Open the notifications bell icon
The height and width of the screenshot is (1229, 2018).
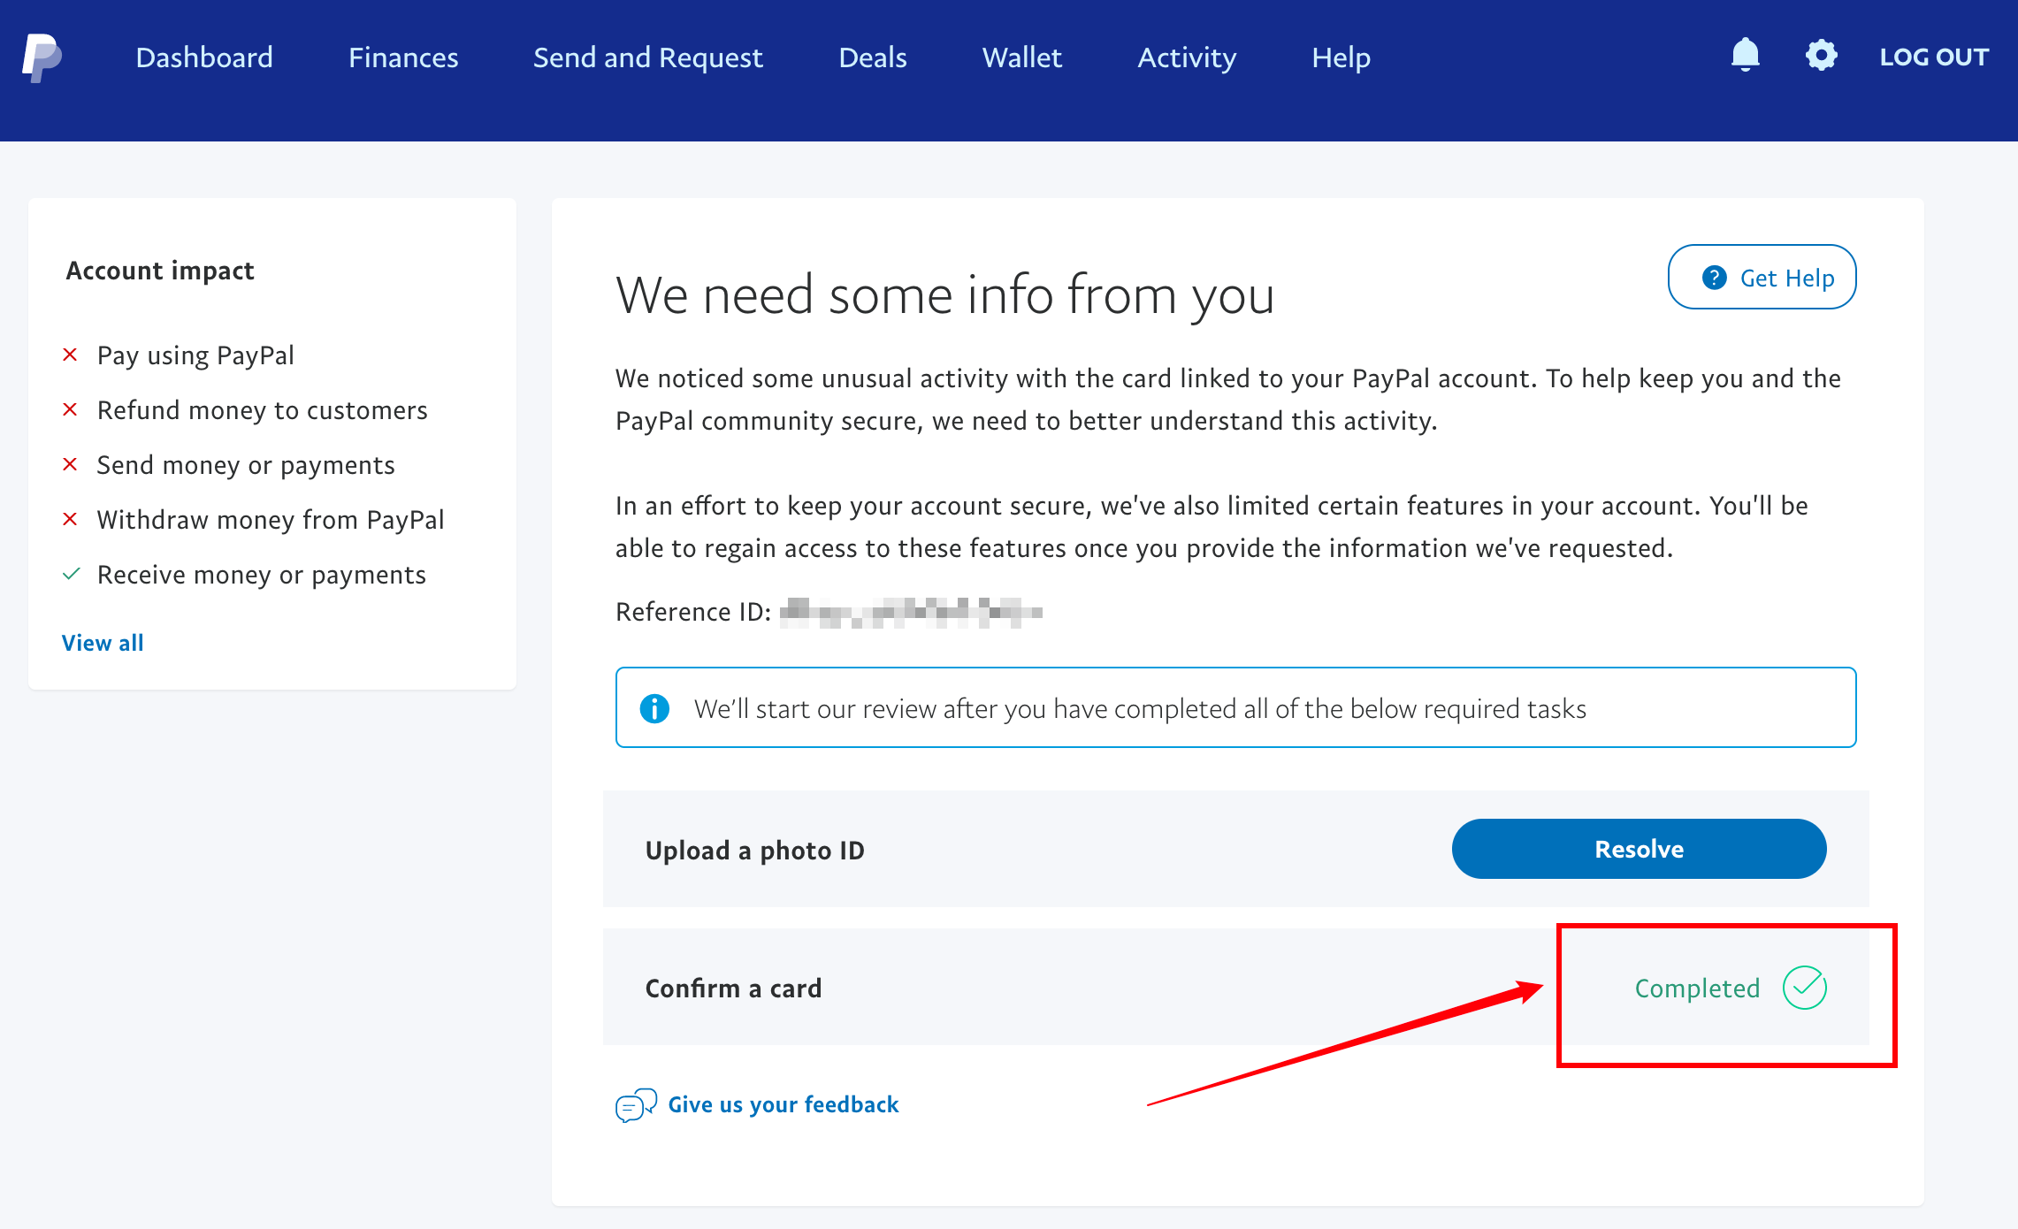point(1745,56)
